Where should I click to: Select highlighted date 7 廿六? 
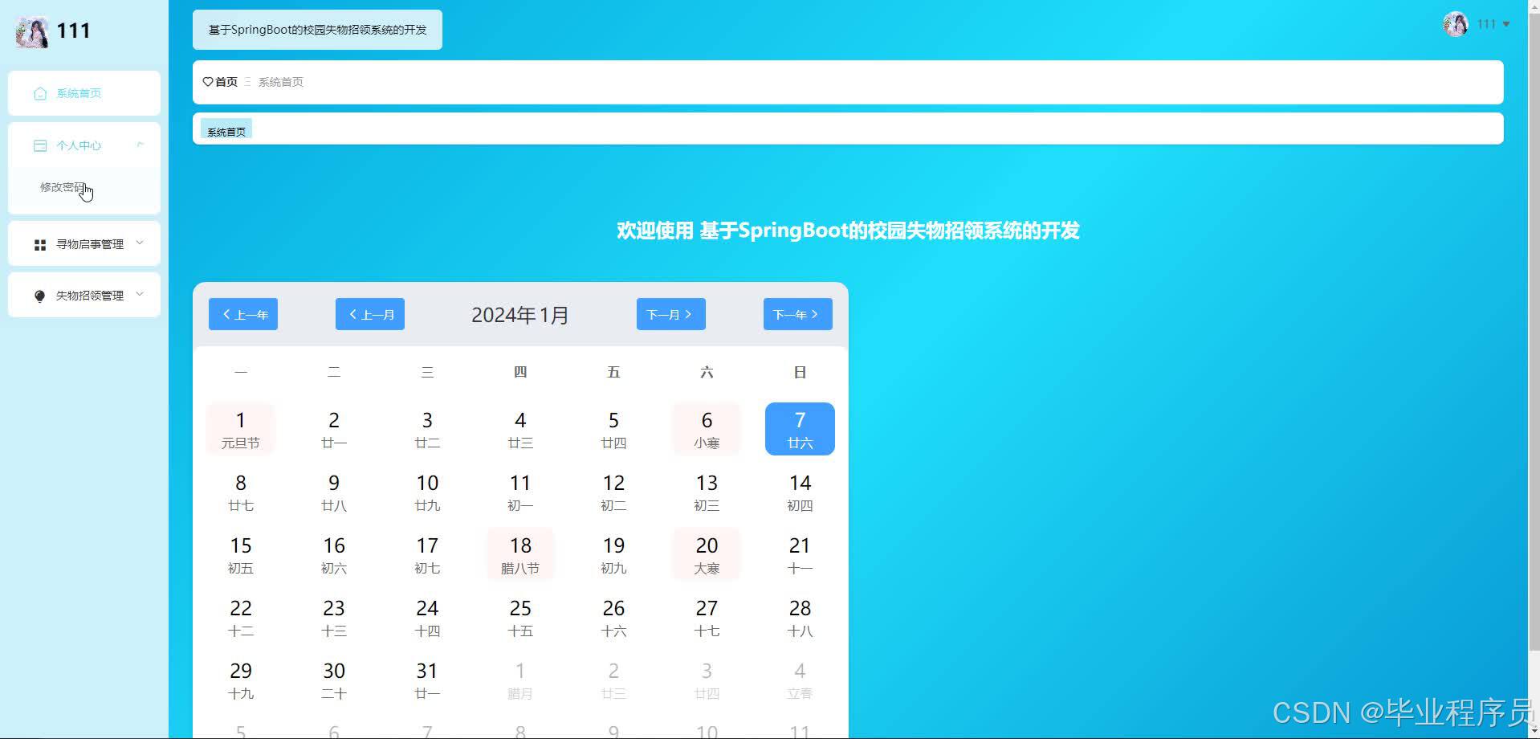800,429
